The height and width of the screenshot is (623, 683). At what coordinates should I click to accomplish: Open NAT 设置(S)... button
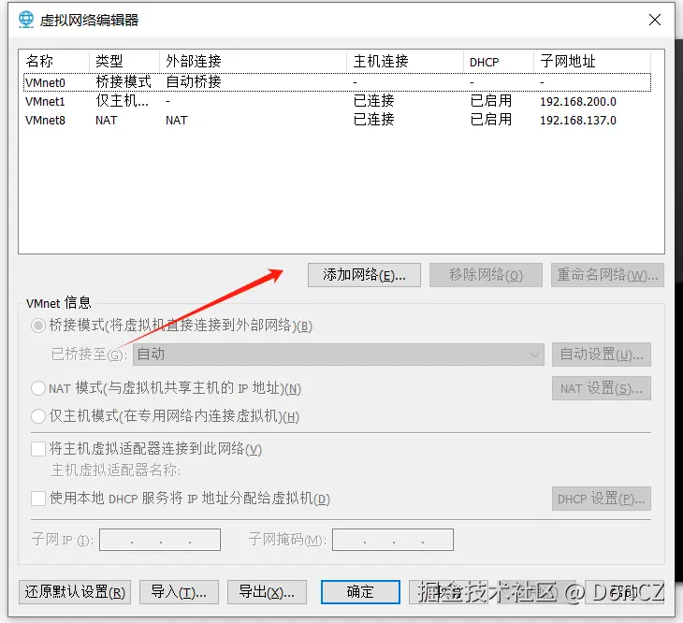(x=602, y=388)
